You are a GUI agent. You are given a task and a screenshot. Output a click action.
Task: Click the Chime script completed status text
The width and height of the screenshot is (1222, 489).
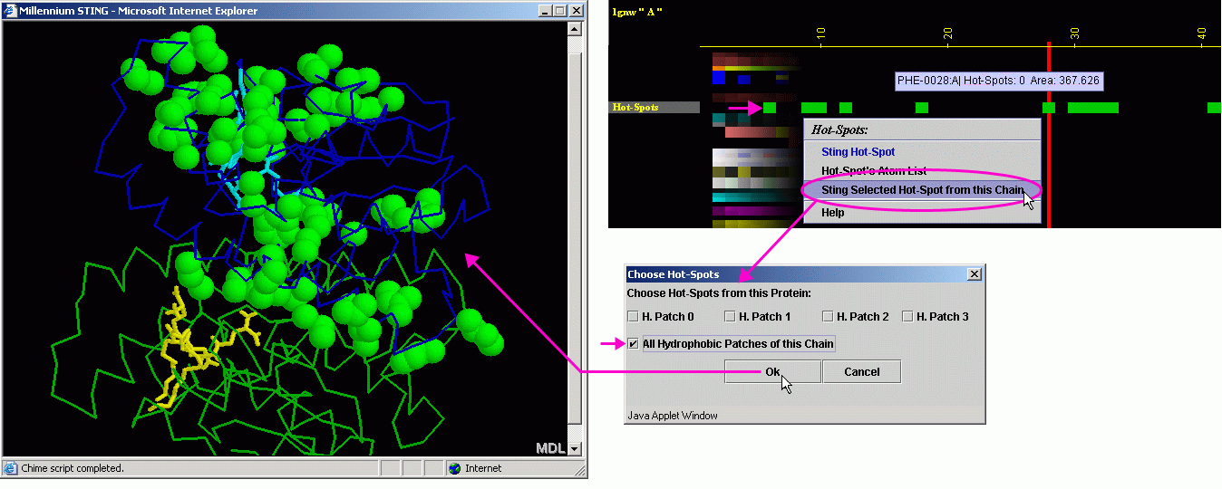[x=73, y=468]
